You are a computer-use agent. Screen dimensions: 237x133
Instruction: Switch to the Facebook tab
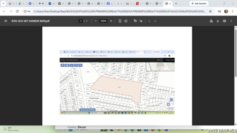point(109,4)
